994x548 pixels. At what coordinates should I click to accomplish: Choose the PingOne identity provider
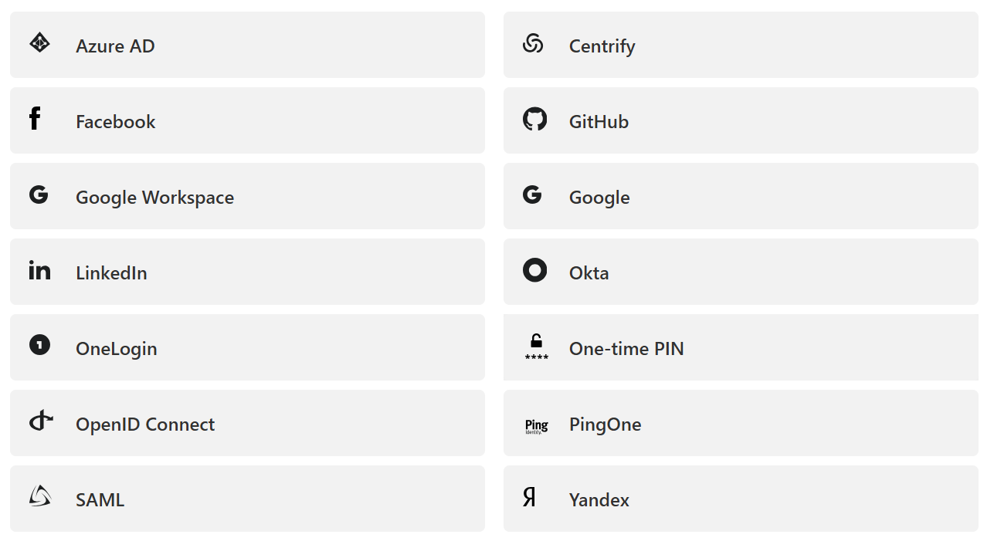point(605,425)
